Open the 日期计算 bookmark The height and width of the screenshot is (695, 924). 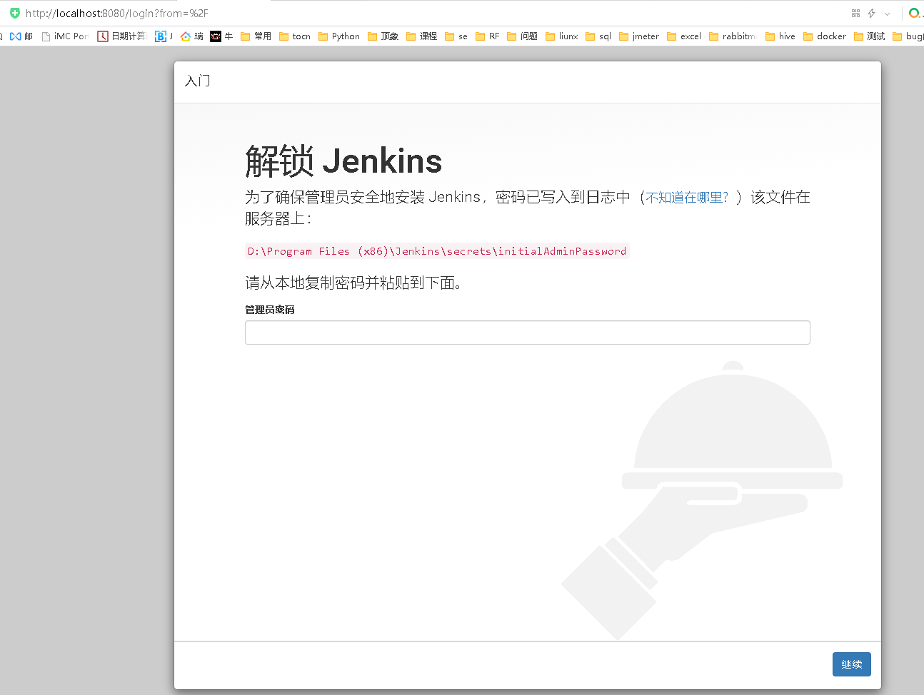tap(121, 36)
